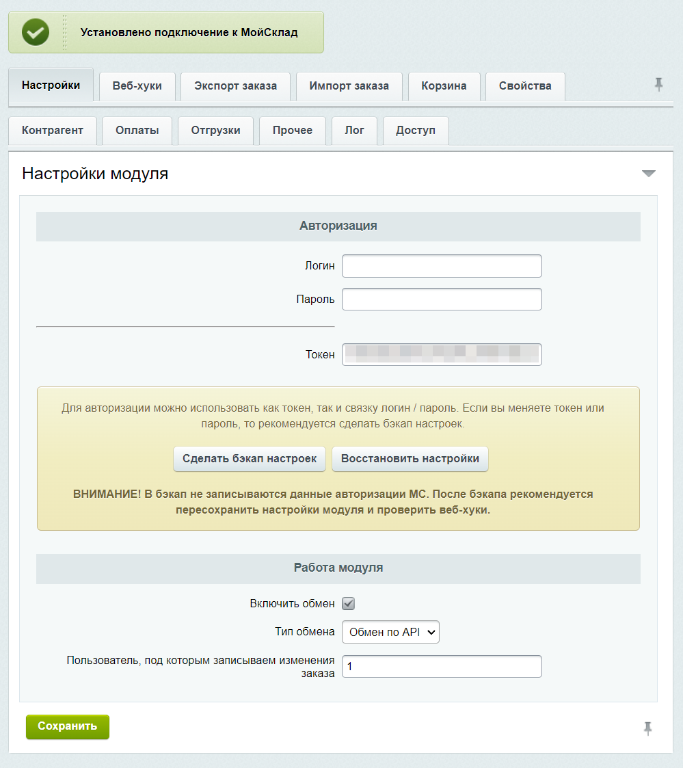Open the Тип обмена dropdown

click(390, 633)
